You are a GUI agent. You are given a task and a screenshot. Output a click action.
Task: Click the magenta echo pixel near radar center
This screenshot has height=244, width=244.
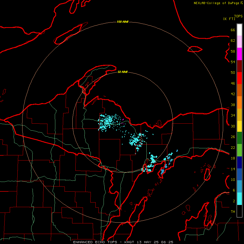(x=123, y=120)
